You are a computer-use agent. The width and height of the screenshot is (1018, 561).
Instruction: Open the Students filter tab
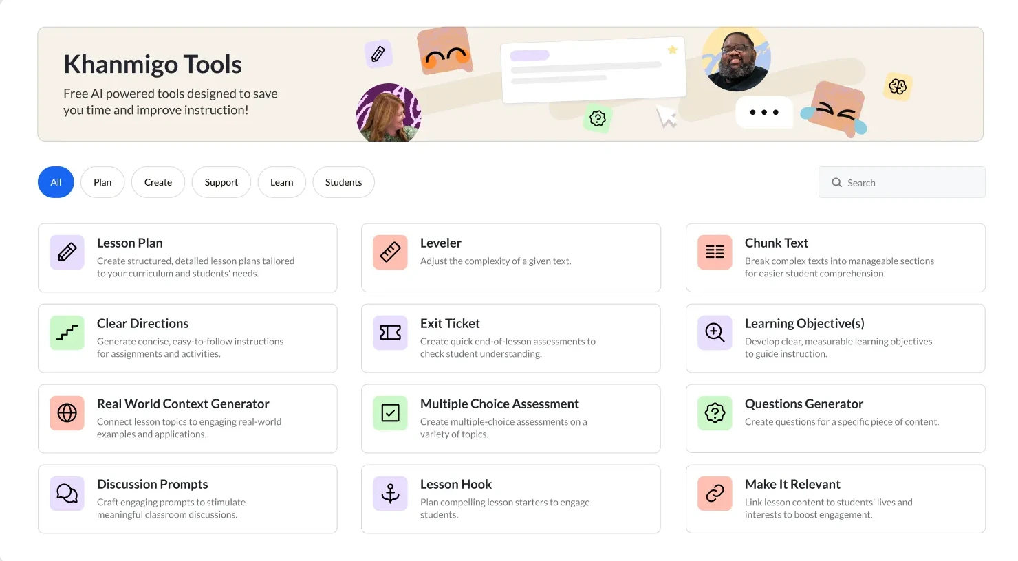click(343, 182)
